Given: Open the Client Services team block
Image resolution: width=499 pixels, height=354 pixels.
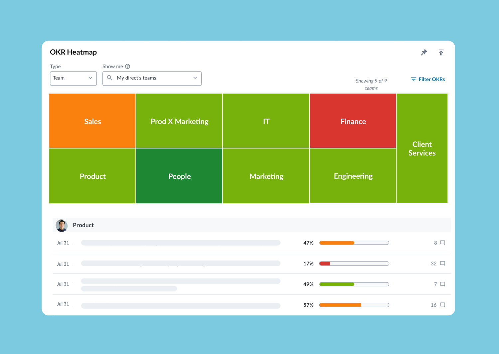Looking at the screenshot, I should pos(422,148).
